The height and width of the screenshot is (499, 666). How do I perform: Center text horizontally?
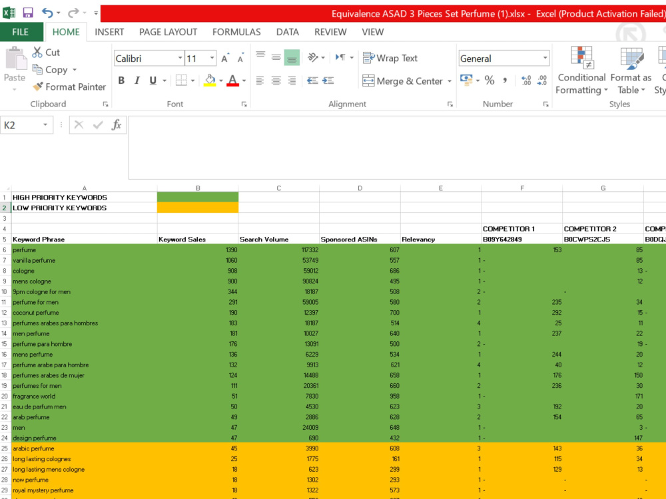(276, 81)
